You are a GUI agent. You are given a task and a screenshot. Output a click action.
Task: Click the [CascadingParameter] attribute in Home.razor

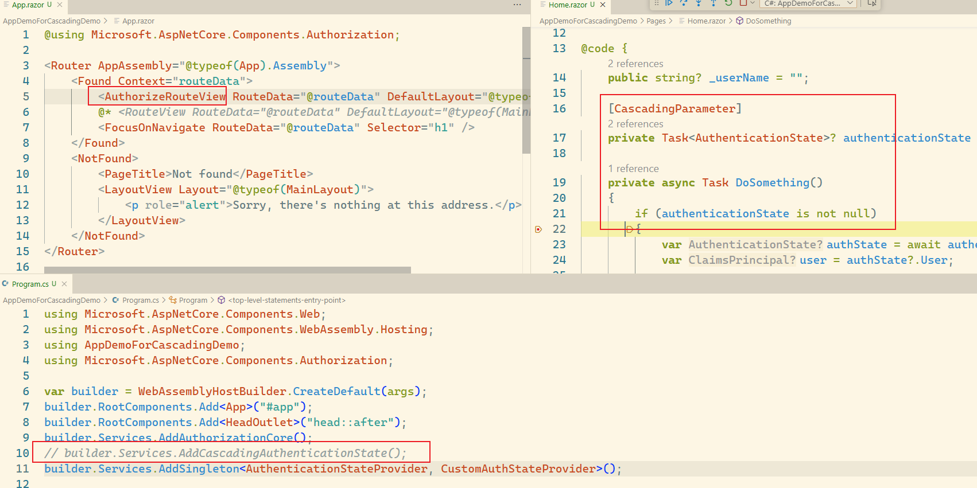674,108
